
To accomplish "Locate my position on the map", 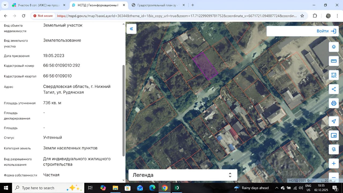I will (334, 121).
